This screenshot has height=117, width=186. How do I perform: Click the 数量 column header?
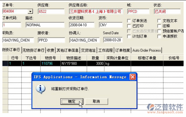96,58
